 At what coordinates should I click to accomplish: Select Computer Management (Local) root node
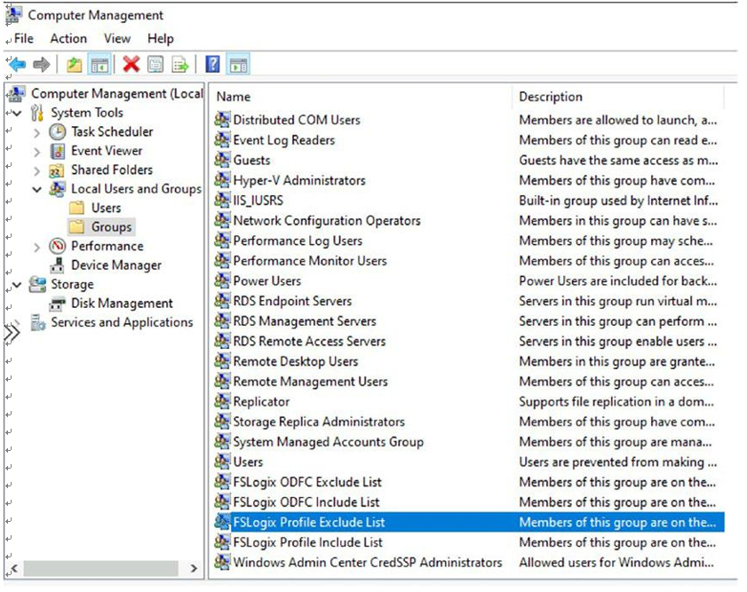pyautogui.click(x=117, y=94)
